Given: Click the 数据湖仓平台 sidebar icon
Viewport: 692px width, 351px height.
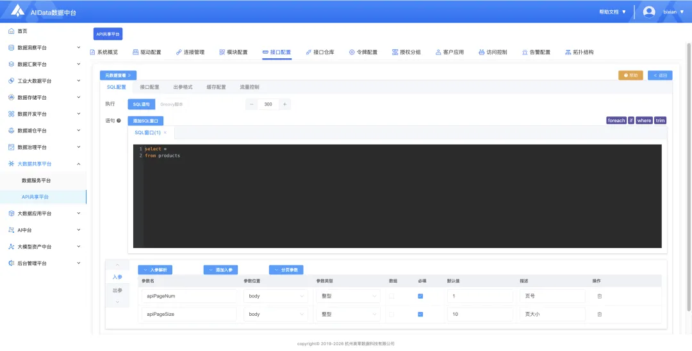Looking at the screenshot, I should pyautogui.click(x=12, y=131).
